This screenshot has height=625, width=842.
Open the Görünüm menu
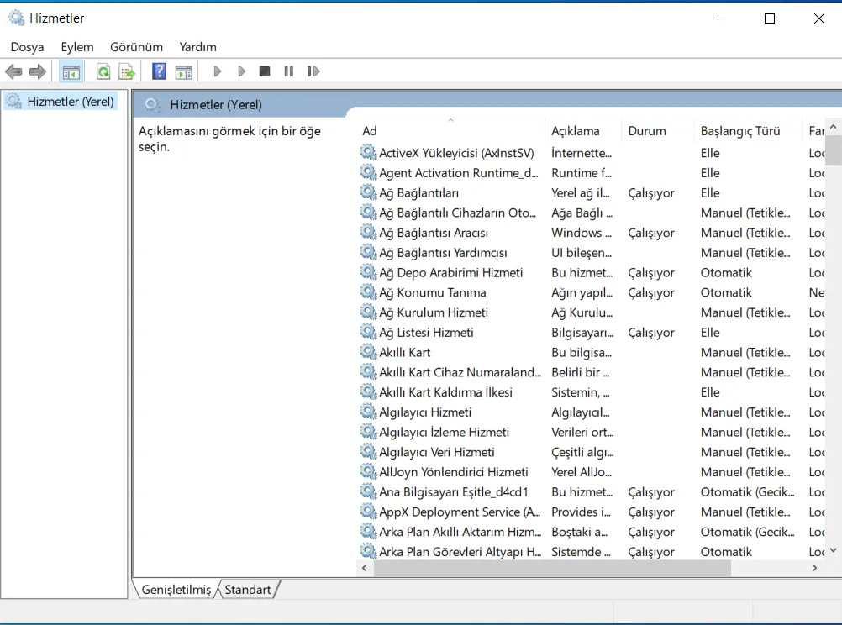(136, 47)
